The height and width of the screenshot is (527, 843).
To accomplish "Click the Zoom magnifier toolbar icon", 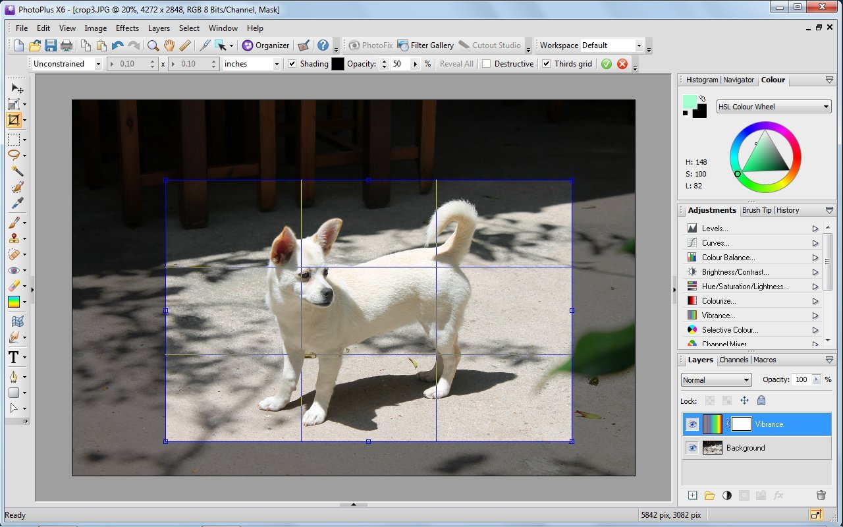I will coord(153,45).
